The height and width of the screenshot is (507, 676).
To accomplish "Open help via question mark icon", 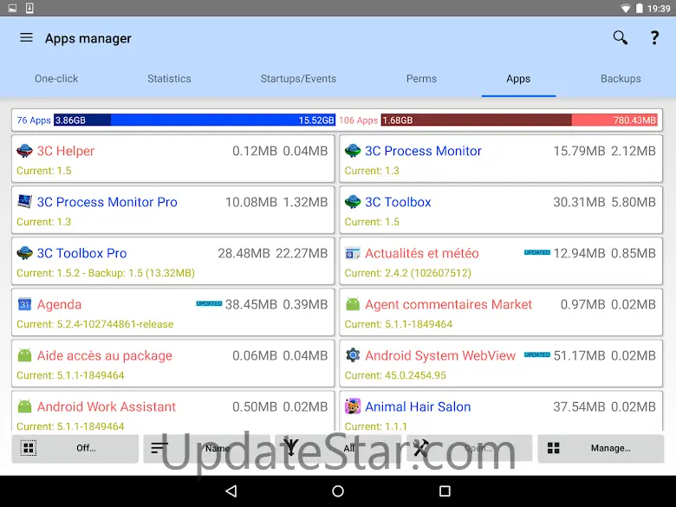I will (654, 38).
